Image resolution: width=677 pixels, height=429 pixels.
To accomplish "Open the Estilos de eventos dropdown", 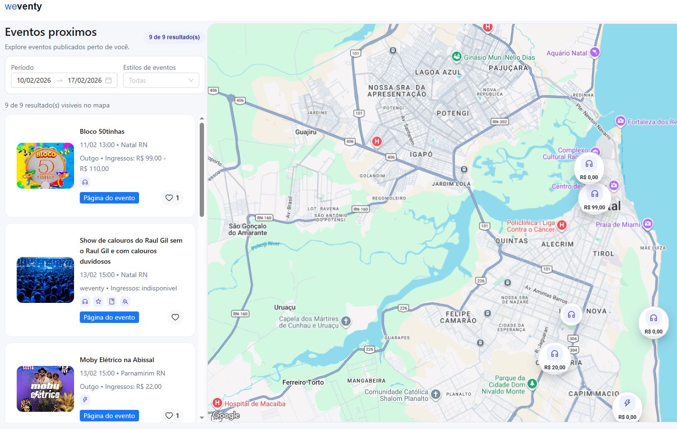I will coord(161,80).
